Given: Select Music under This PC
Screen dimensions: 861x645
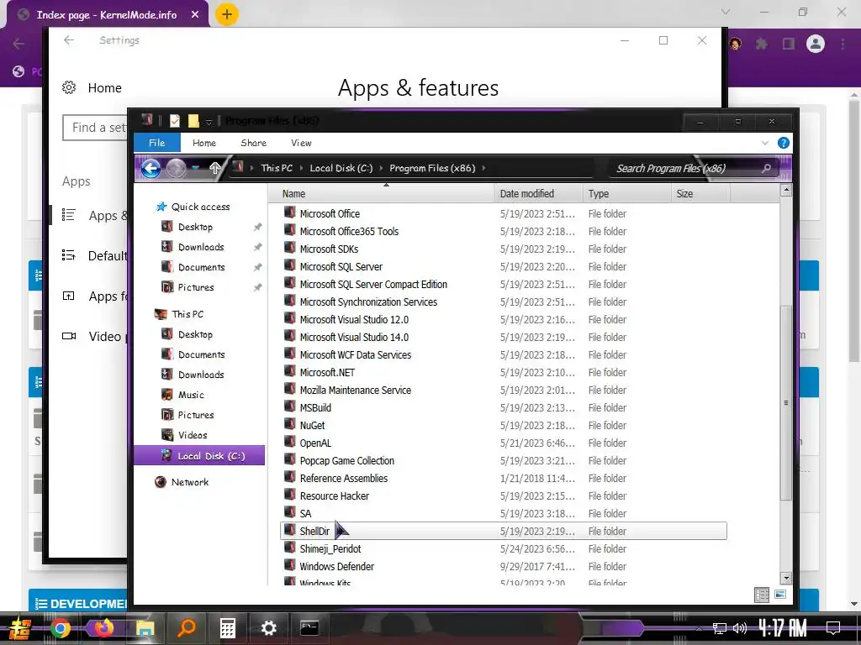Looking at the screenshot, I should click(191, 395).
